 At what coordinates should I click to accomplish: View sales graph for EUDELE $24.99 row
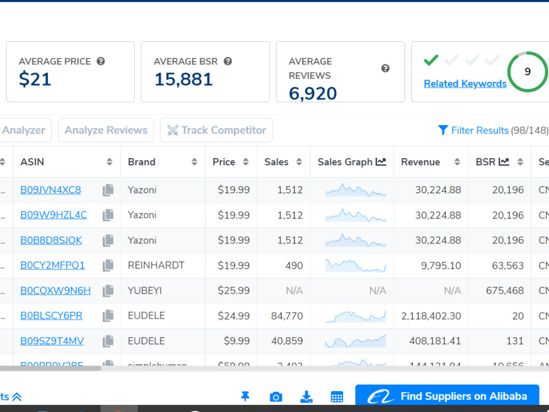355,316
